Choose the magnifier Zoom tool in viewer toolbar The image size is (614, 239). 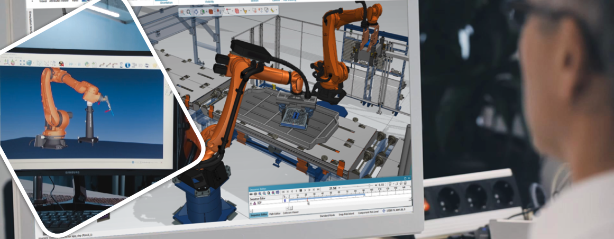(189, 12)
